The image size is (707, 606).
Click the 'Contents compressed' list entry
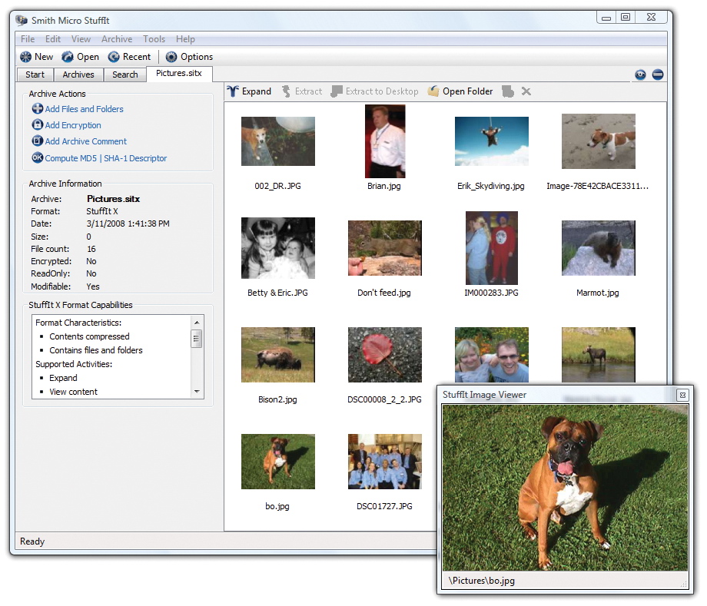[x=89, y=336]
